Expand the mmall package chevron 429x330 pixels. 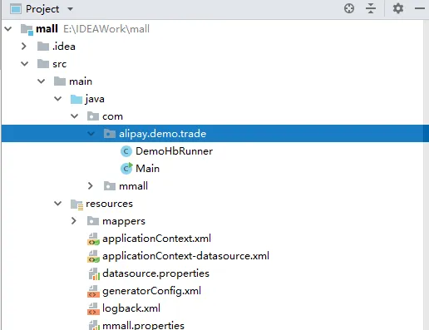(x=91, y=186)
